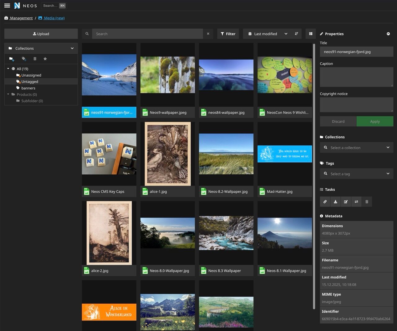
Task: Open the edit asset task icon
Action: tap(346, 202)
